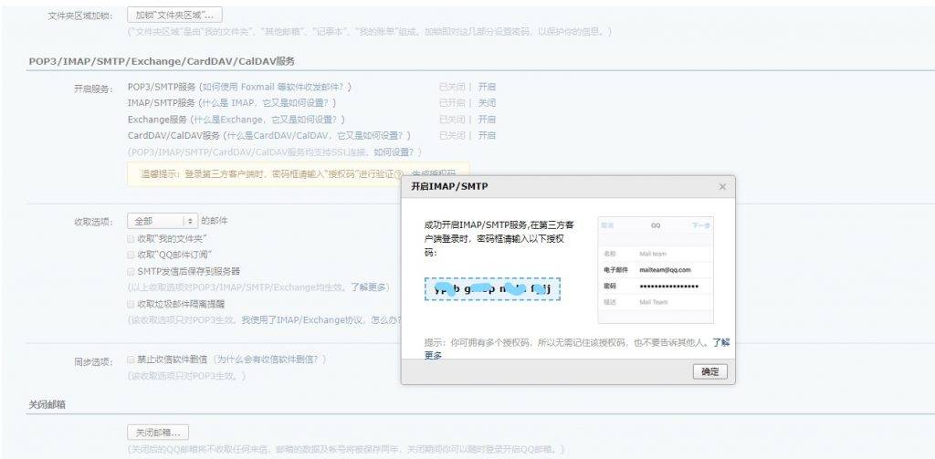Click the mail account setup preview image
The height and width of the screenshot is (459, 935).
656,270
